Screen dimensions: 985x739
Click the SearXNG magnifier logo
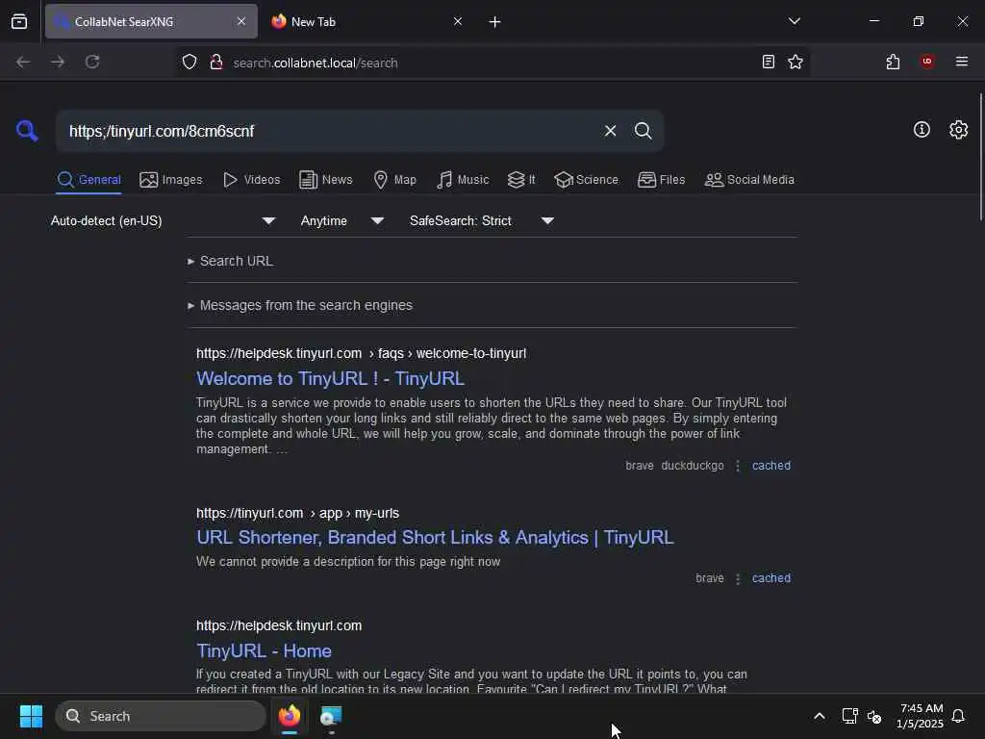(27, 131)
